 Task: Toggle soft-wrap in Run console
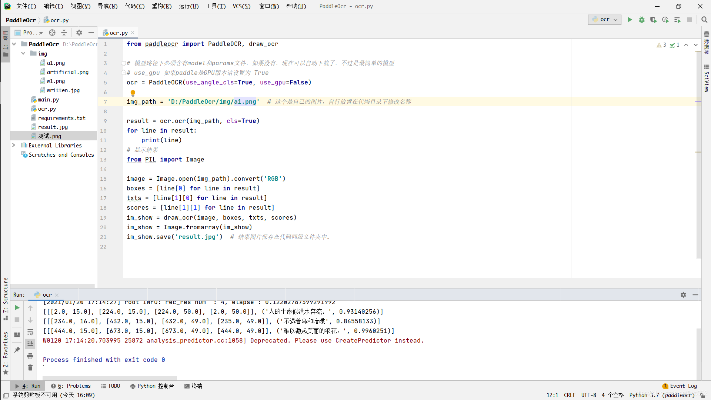click(x=30, y=332)
